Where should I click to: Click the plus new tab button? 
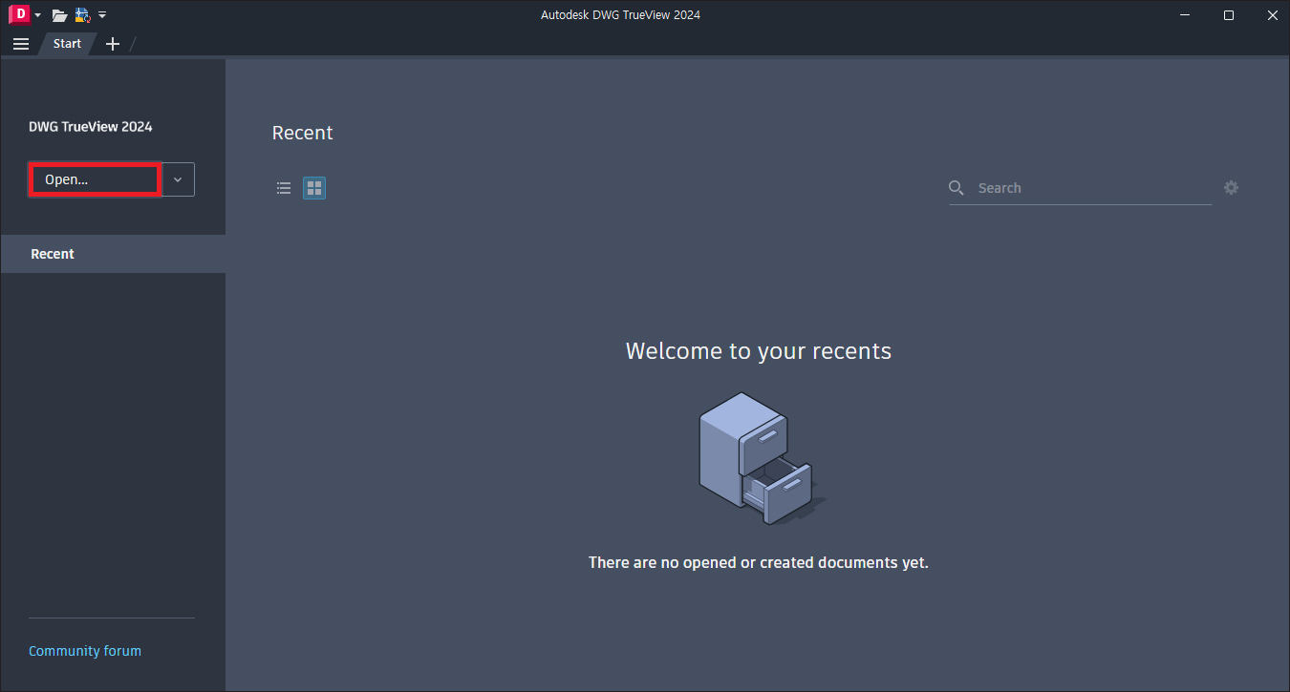click(x=112, y=44)
